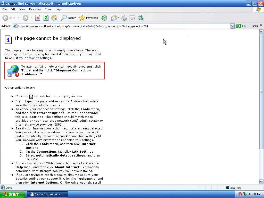264x198 pixels.
Task: Open the Tools menu
Action: [48, 9]
